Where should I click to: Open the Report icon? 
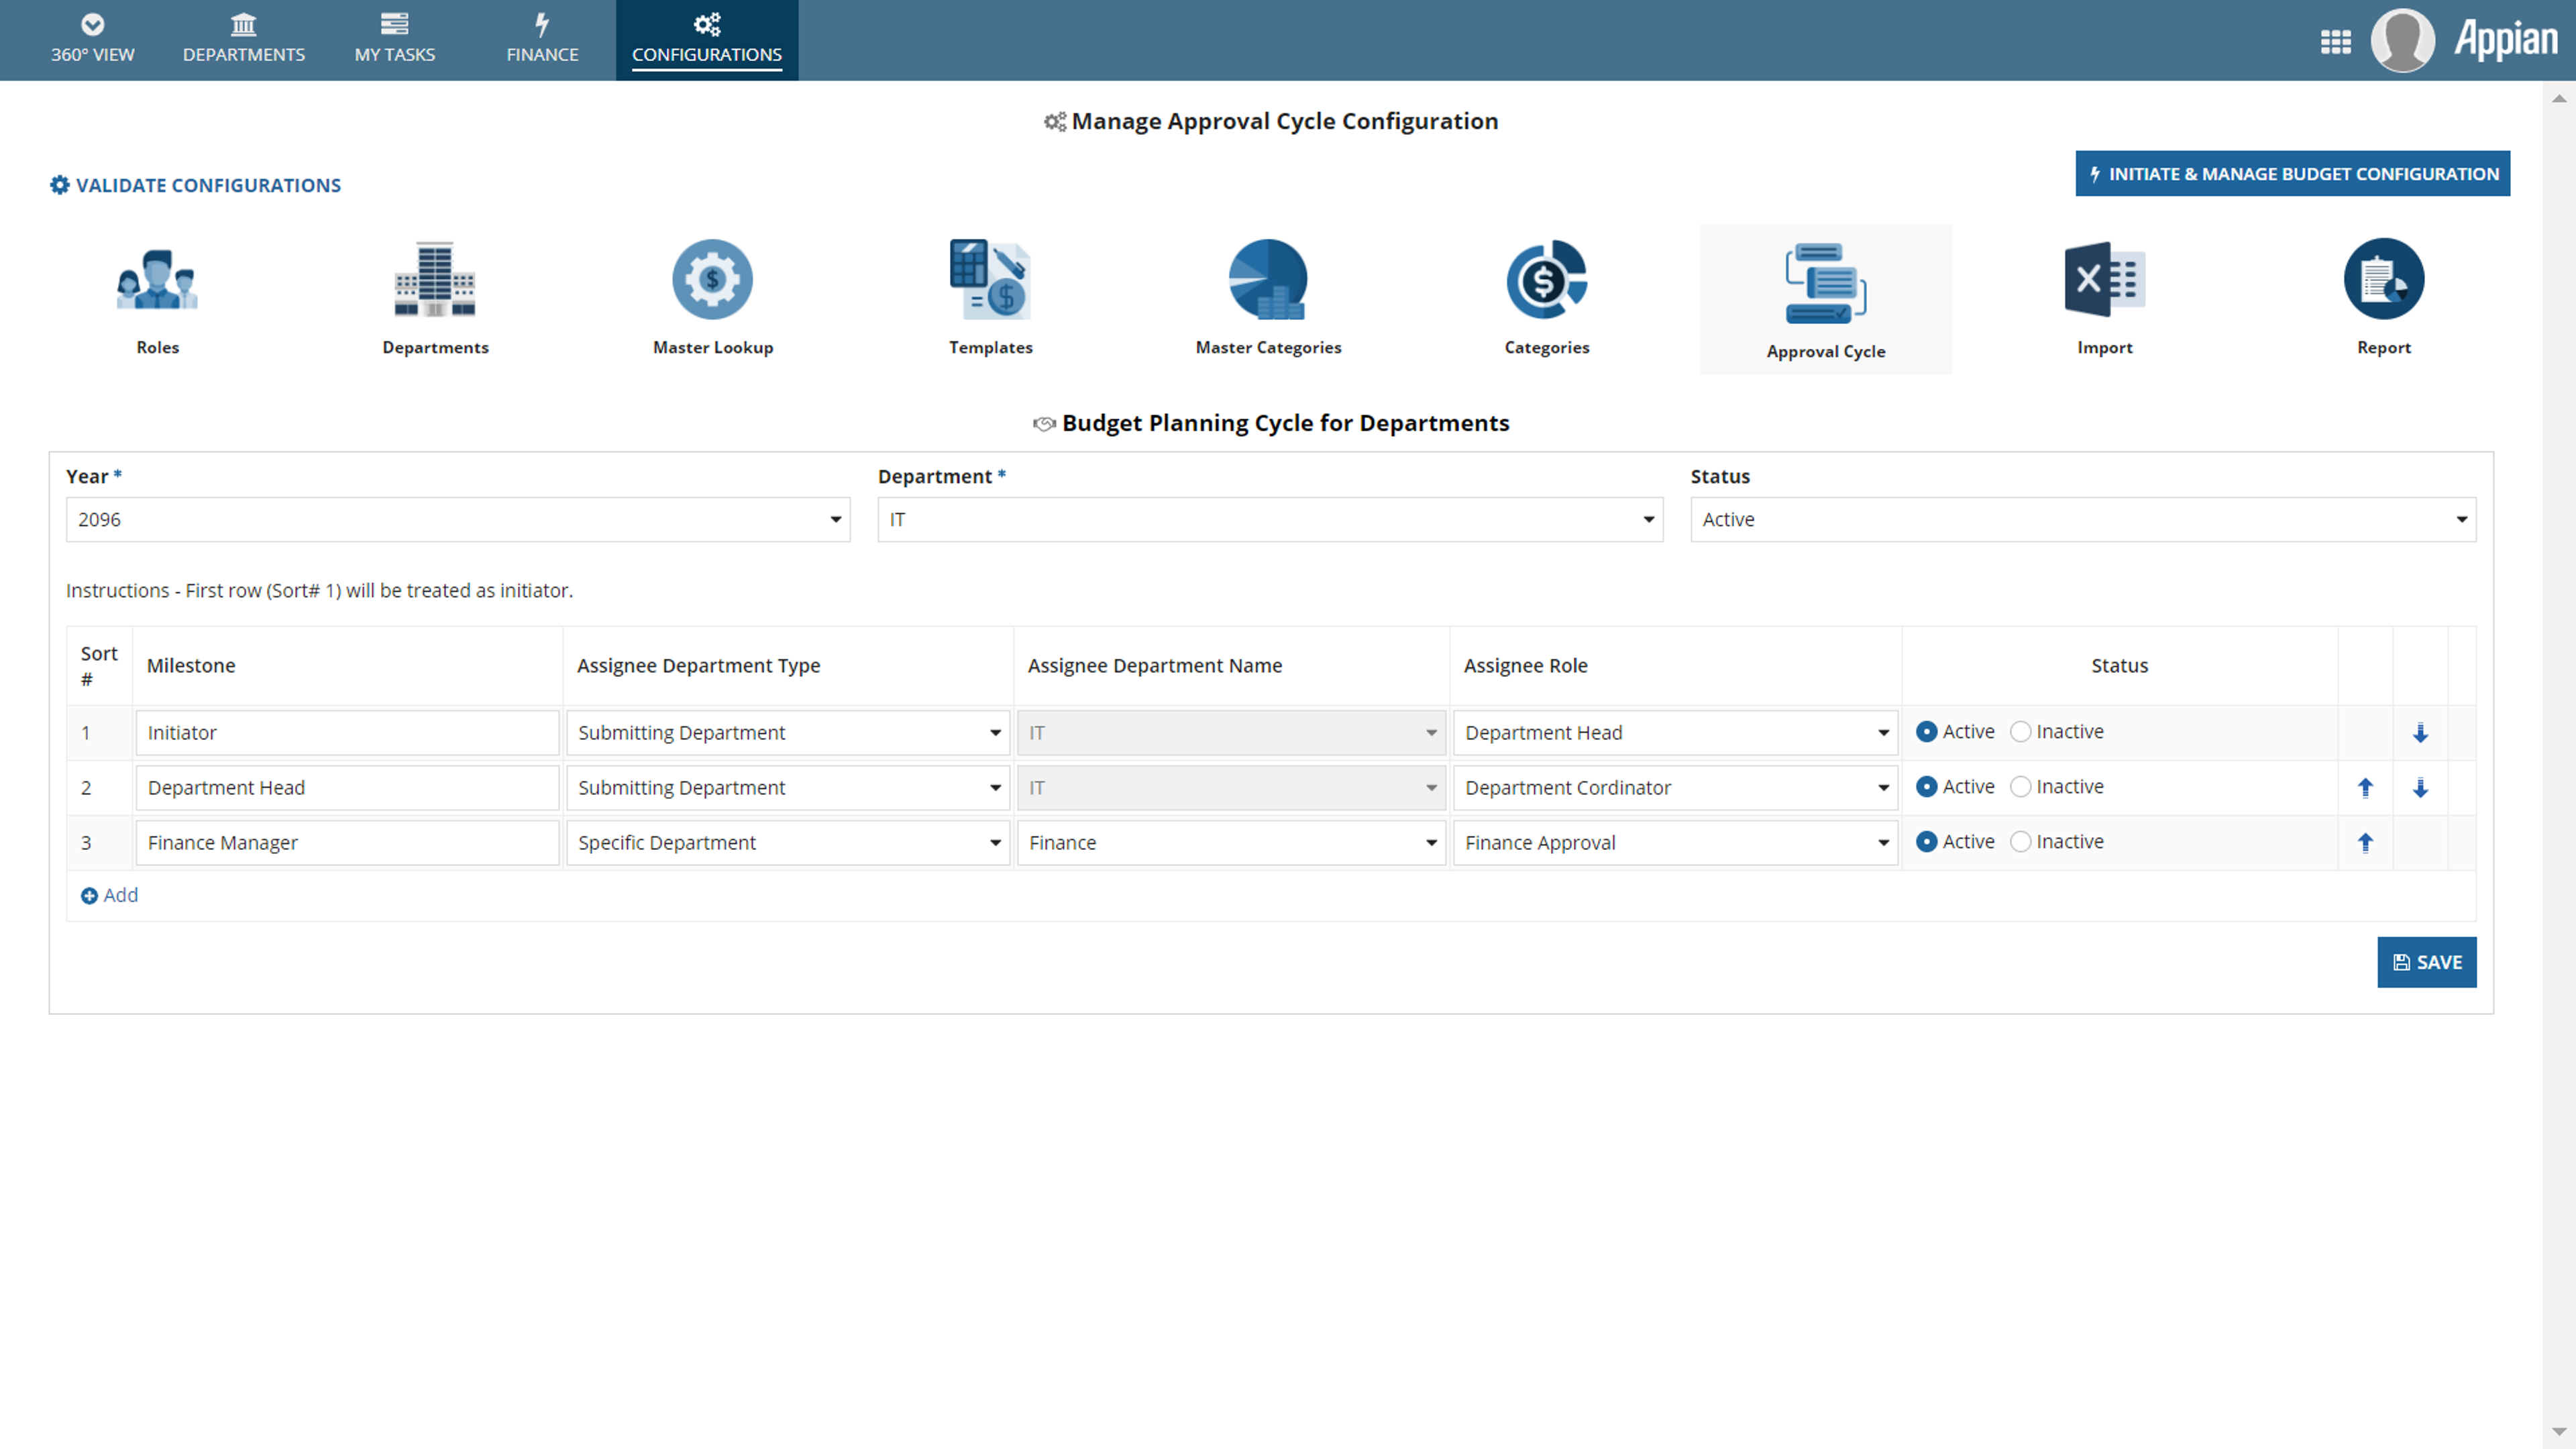(2383, 279)
